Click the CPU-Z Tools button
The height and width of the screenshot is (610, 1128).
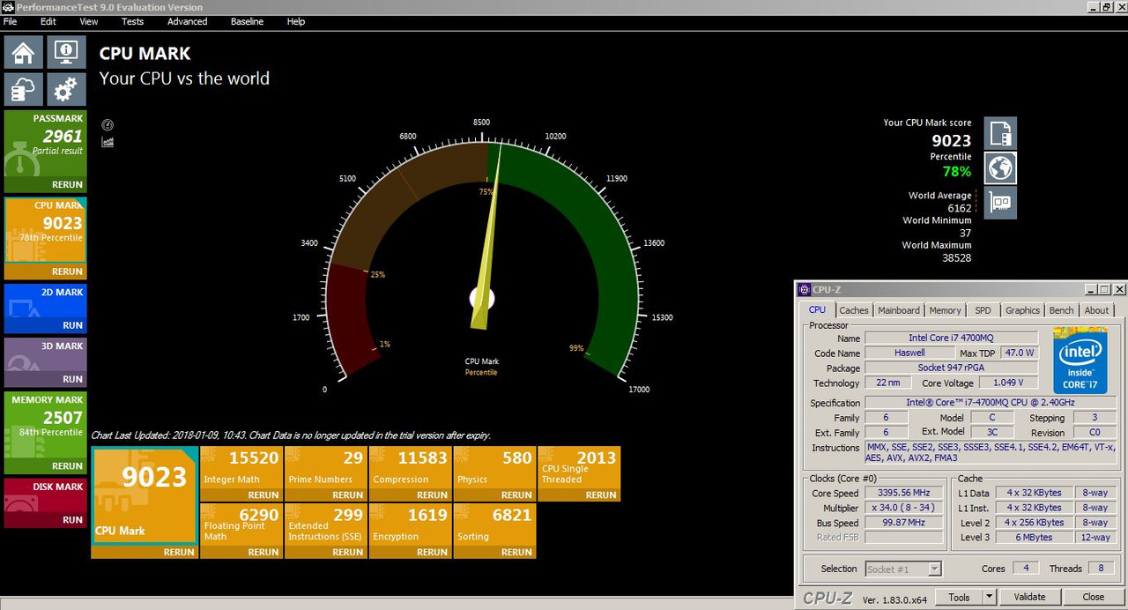(960, 597)
